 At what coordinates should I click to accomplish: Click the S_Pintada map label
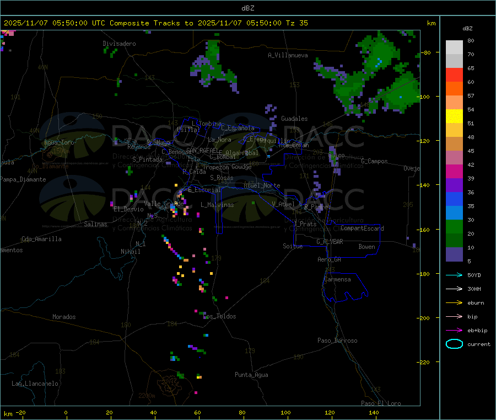point(147,160)
